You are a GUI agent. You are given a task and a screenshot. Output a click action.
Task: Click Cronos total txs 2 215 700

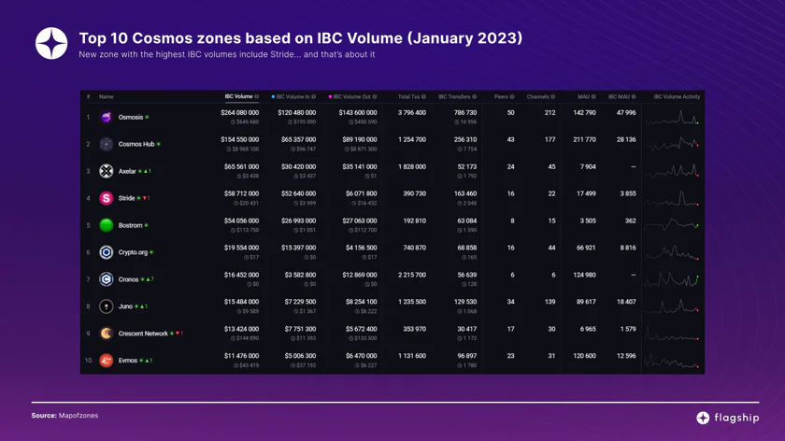tap(412, 275)
